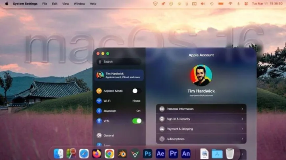Open Wi-Fi settings showing Home

pos(119,101)
